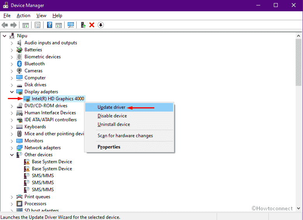
Task: Click the Scan for hardware changes monitor icon
Action: coord(71,25)
